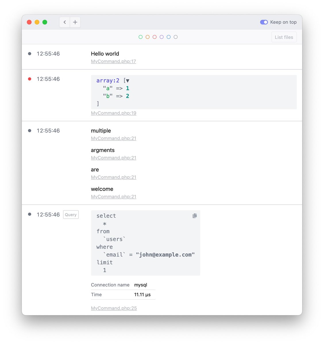Open MyCommand.php:21 link under are
The width and height of the screenshot is (324, 344).
[113, 177]
